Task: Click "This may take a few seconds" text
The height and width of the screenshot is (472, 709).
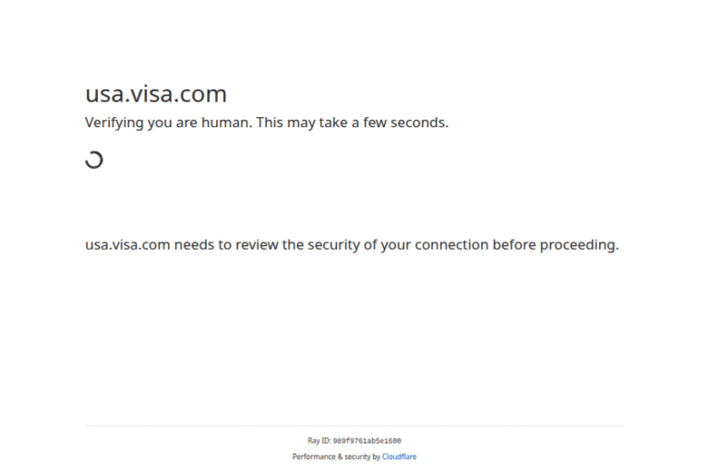Action: [353, 123]
